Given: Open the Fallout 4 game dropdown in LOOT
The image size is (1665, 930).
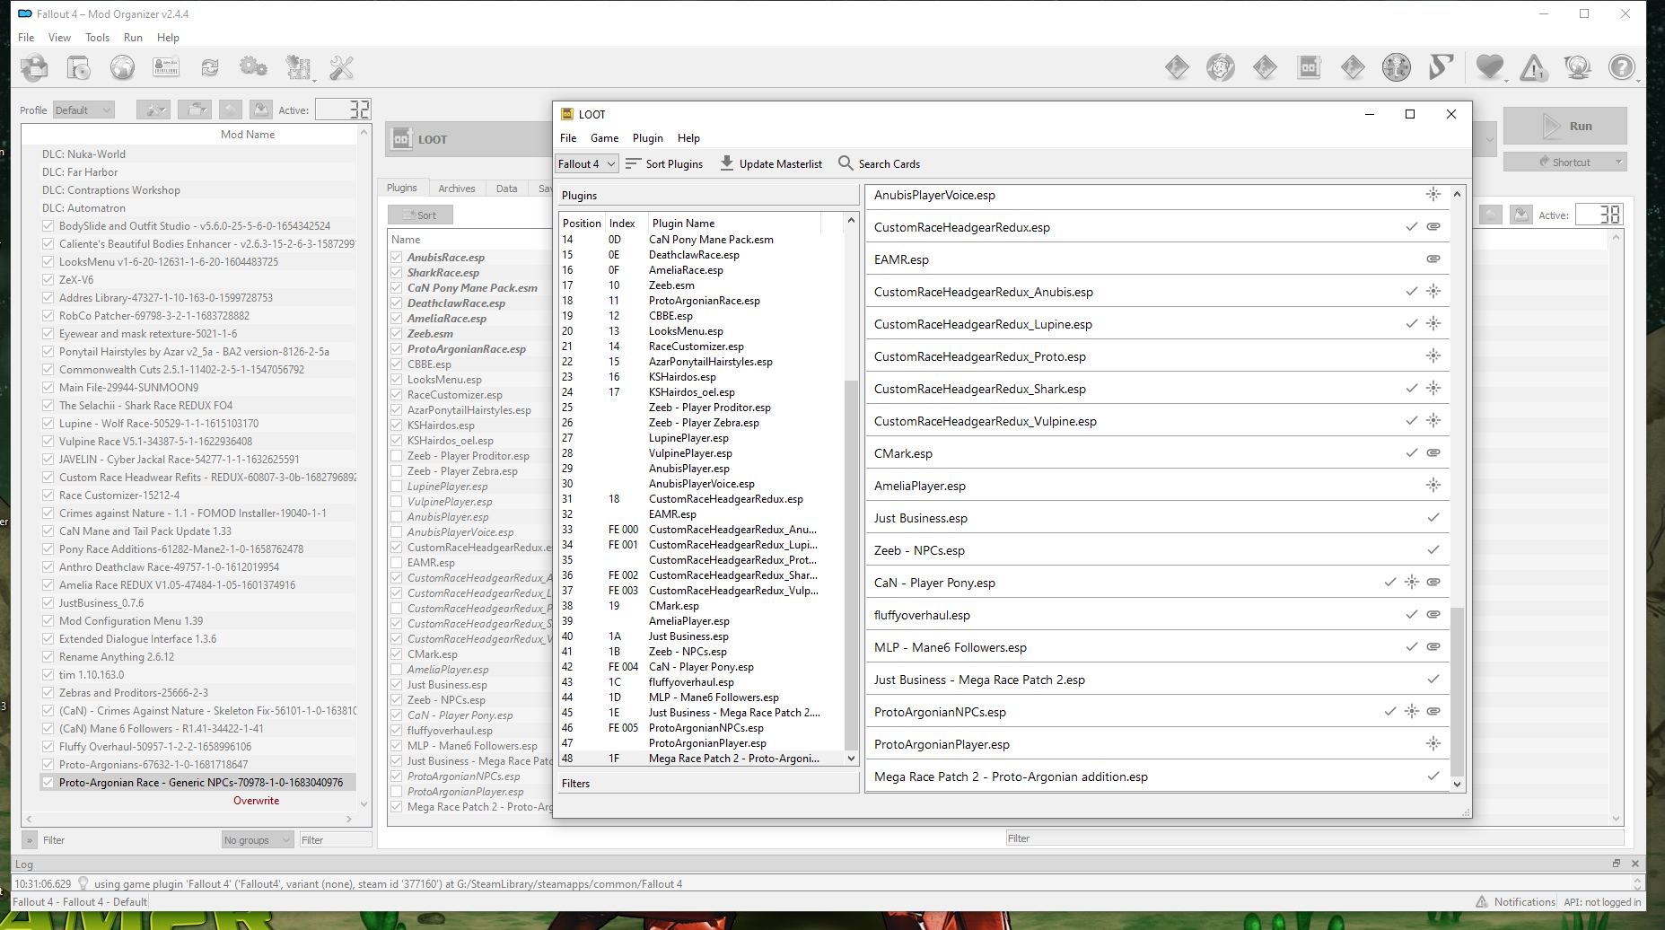Looking at the screenshot, I should click(587, 163).
